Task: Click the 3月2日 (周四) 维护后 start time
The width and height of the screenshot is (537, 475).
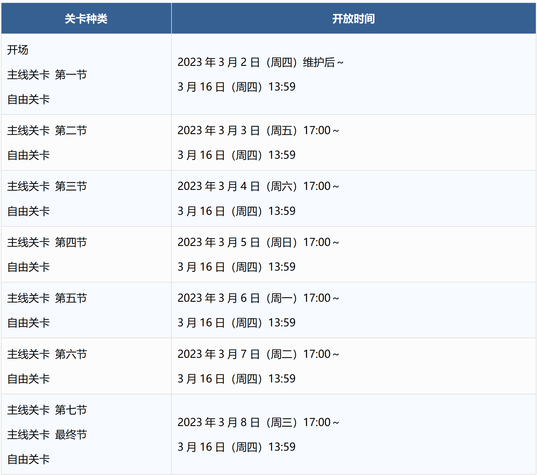Action: pos(260,62)
